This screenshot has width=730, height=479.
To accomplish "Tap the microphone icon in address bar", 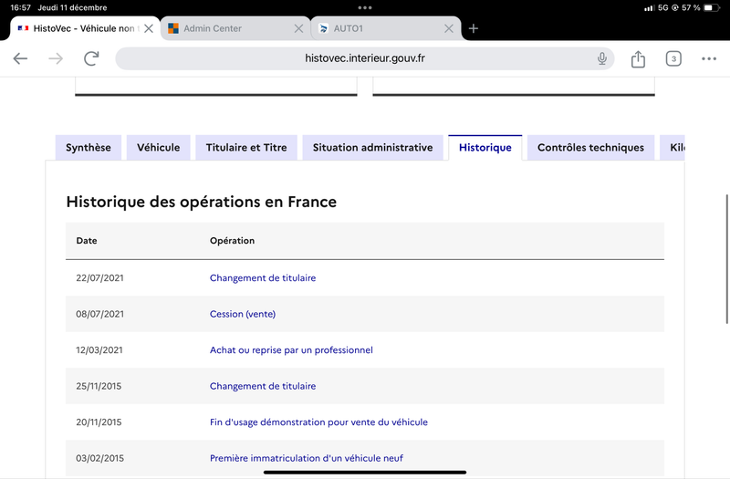I will [x=602, y=58].
